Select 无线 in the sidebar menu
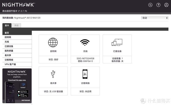The image size is (171, 105). (x=17, y=42)
